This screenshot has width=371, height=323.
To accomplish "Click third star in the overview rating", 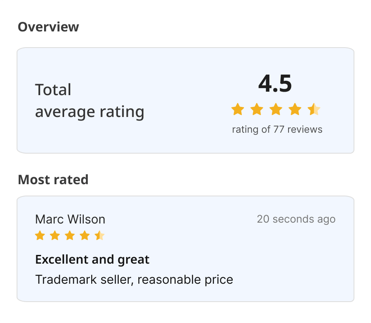I will [x=276, y=109].
